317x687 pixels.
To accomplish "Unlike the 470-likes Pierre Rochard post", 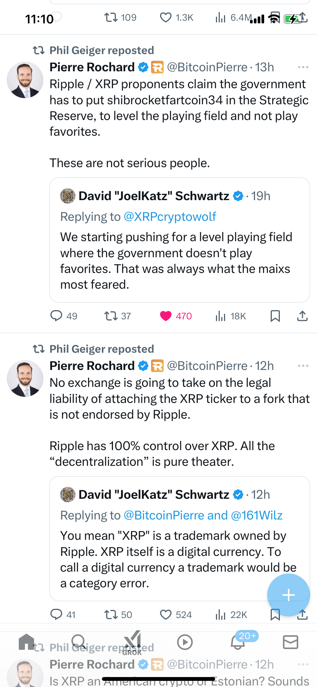I will coord(166,316).
